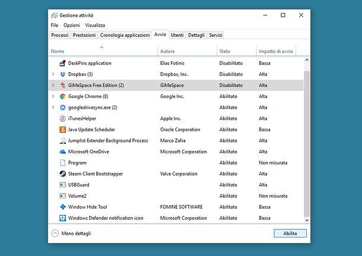Viewport: 362px width, 256px height.
Task: Click the Gestione attività title bar icon
Action: point(54,15)
